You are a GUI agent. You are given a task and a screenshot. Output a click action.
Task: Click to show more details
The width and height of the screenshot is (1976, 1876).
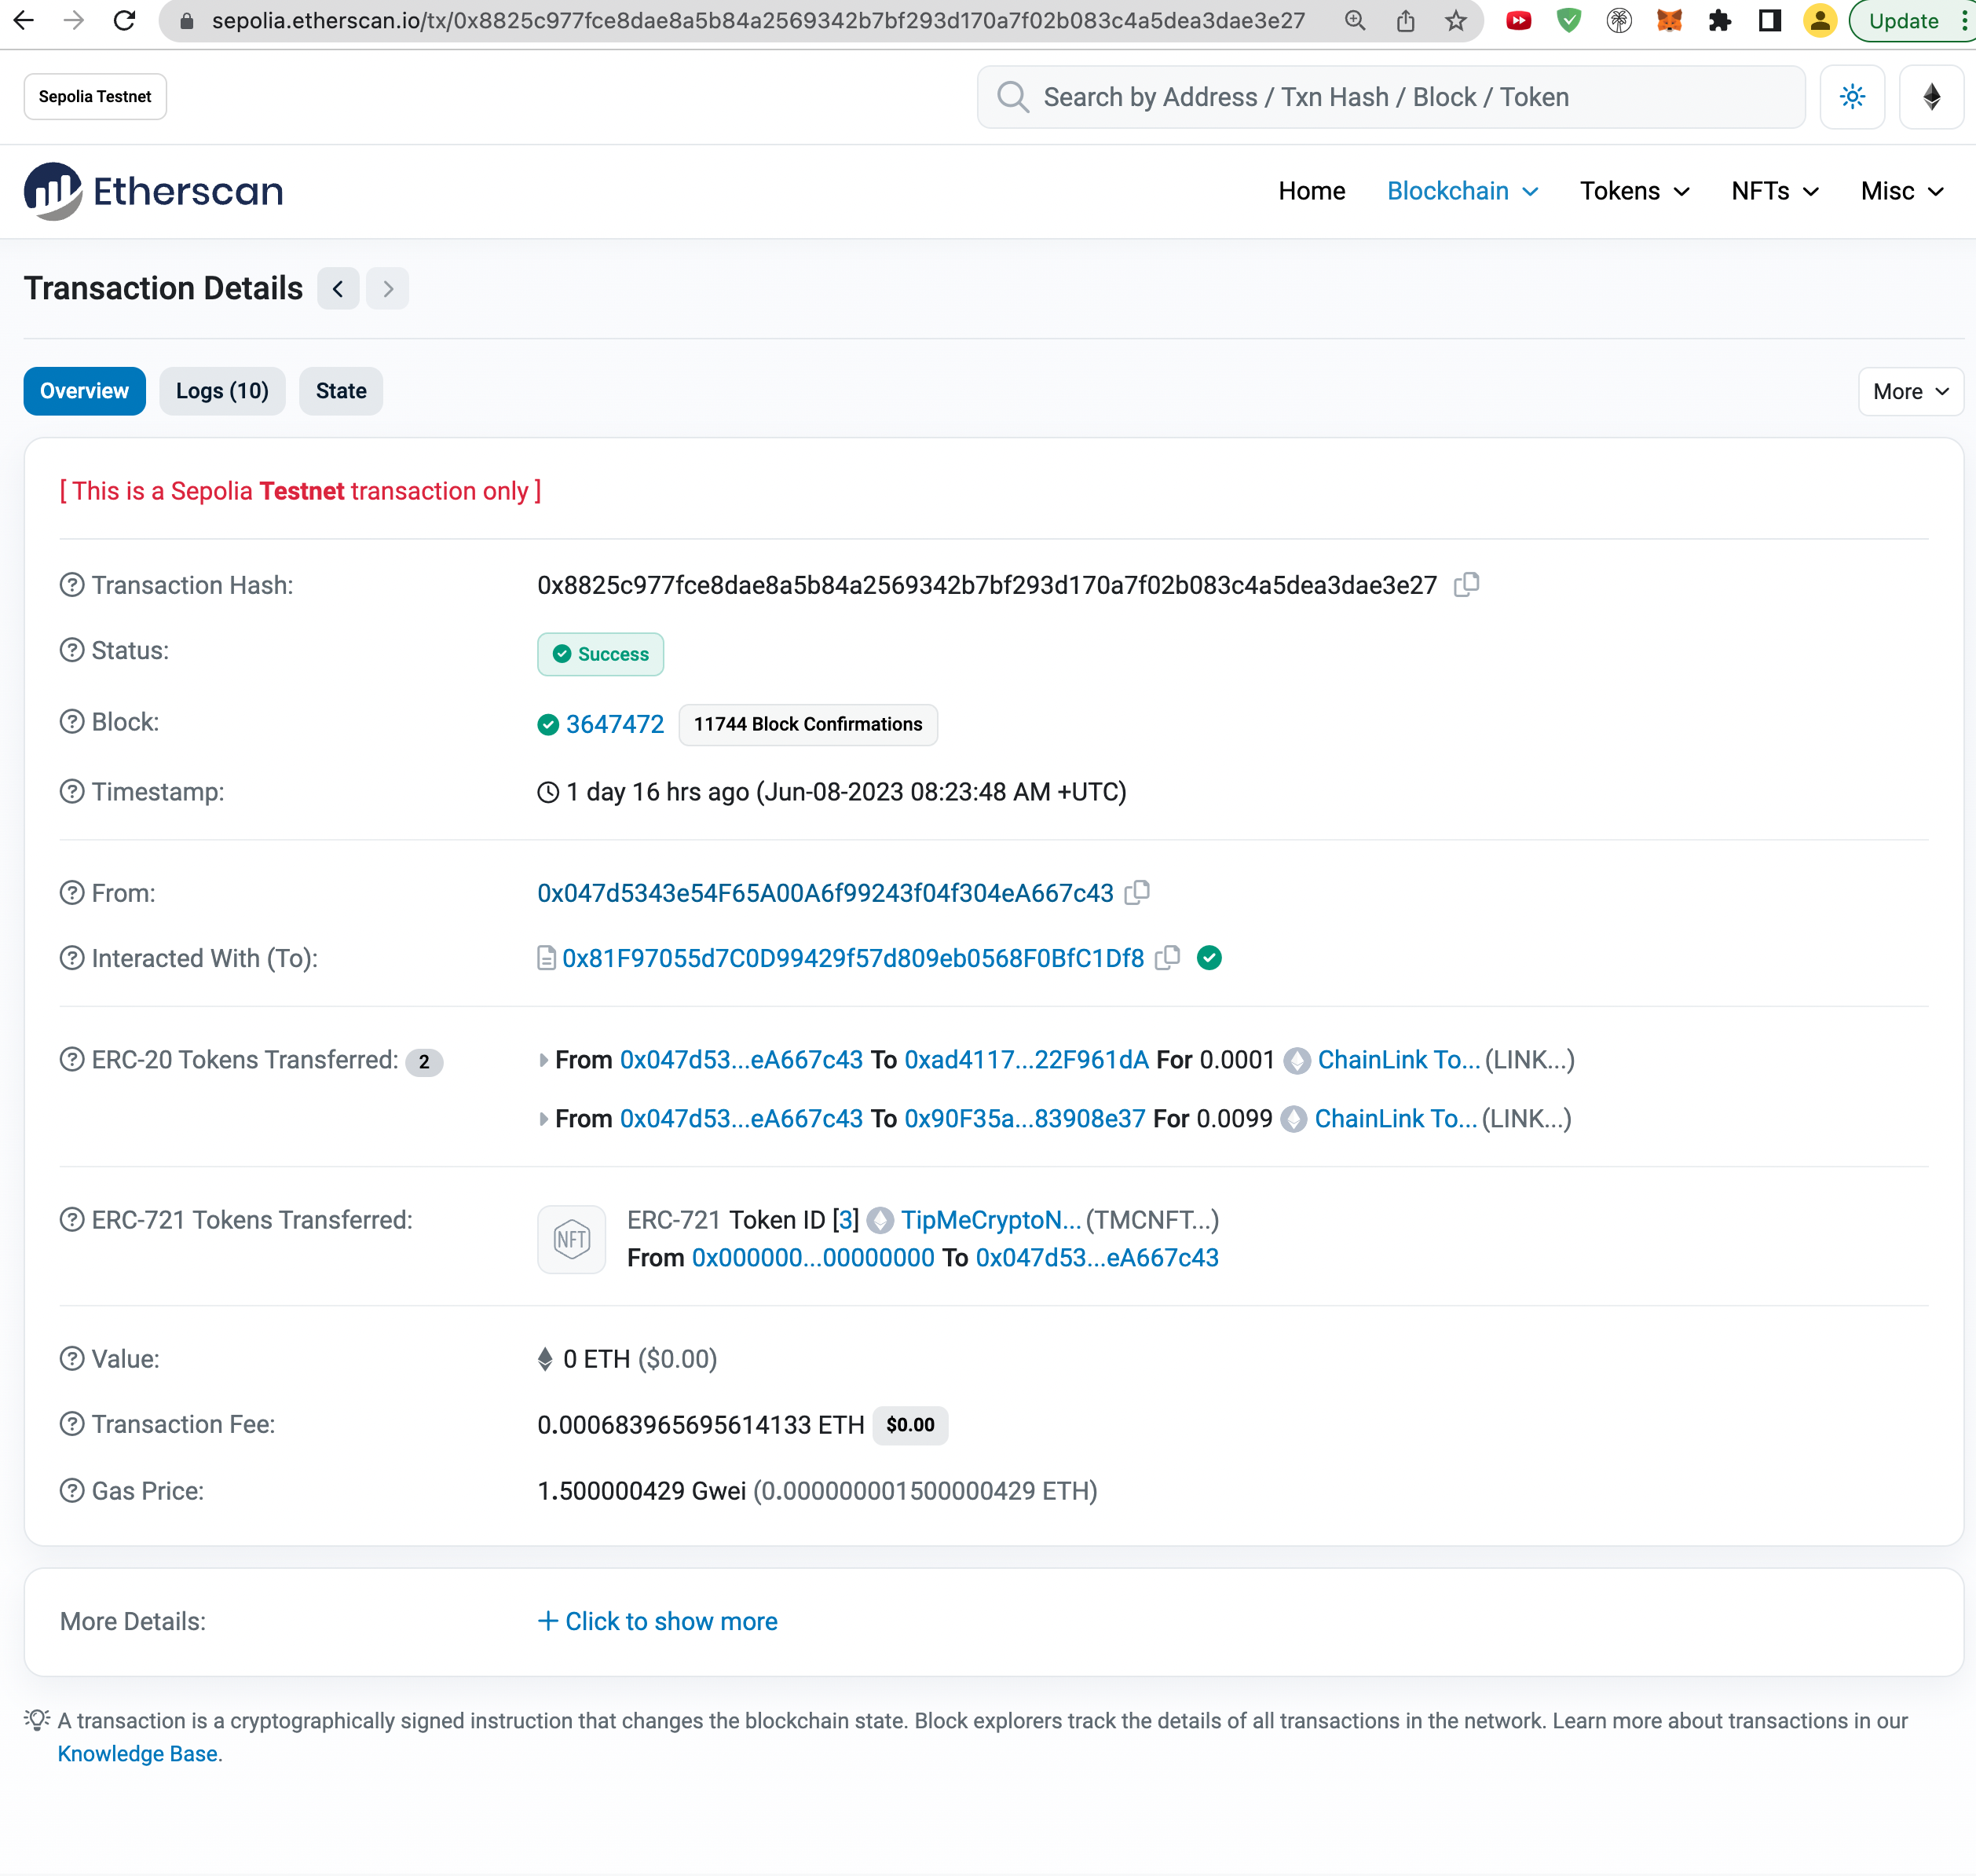[x=657, y=1621]
